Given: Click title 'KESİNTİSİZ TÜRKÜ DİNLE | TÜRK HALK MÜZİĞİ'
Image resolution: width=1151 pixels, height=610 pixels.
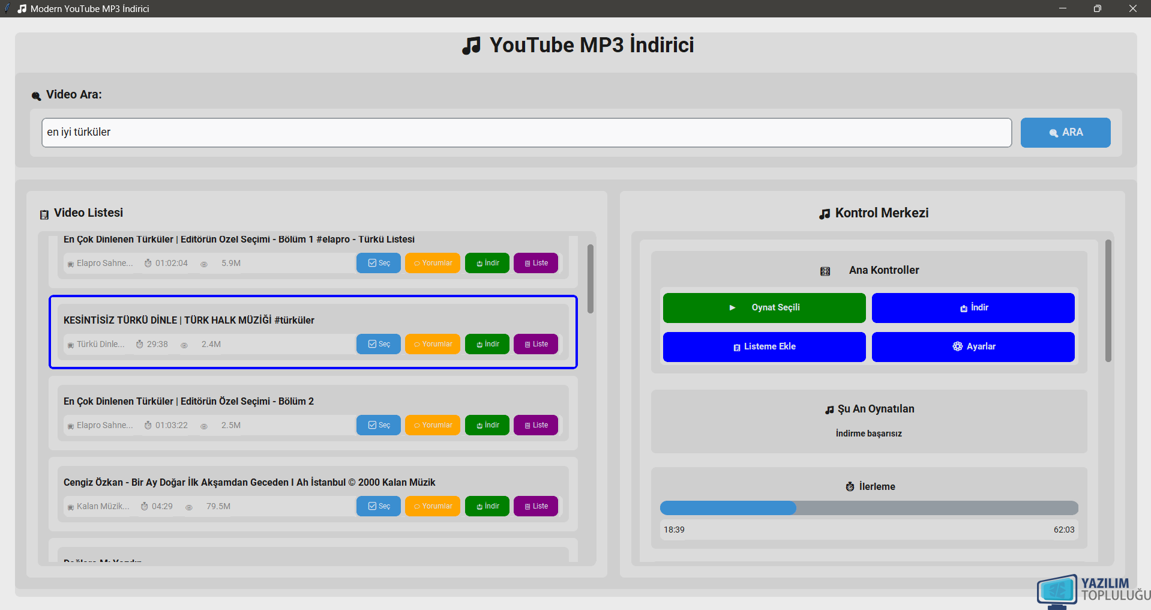Looking at the screenshot, I should point(189,321).
